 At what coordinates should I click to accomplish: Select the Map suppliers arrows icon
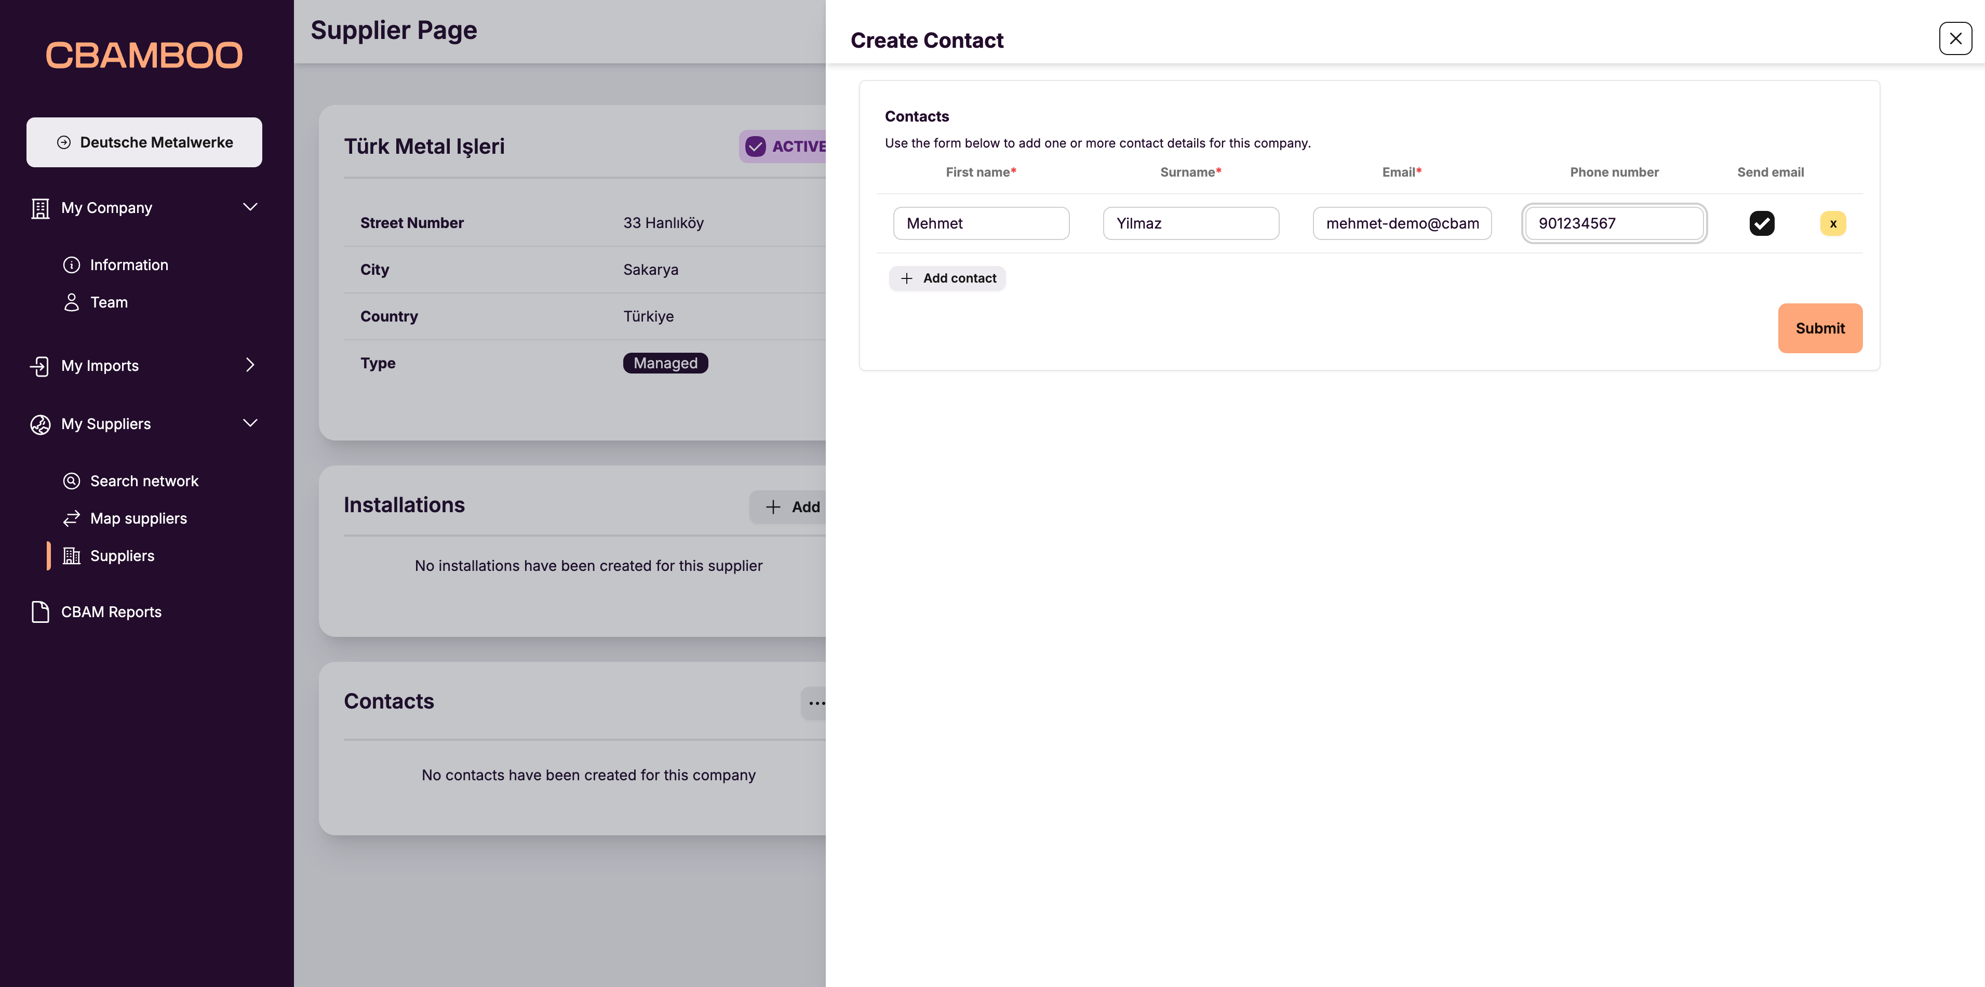point(71,518)
